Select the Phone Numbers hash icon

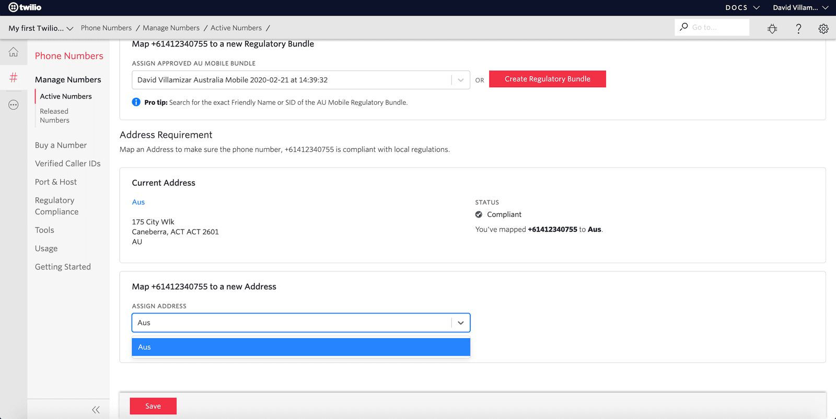pos(14,78)
